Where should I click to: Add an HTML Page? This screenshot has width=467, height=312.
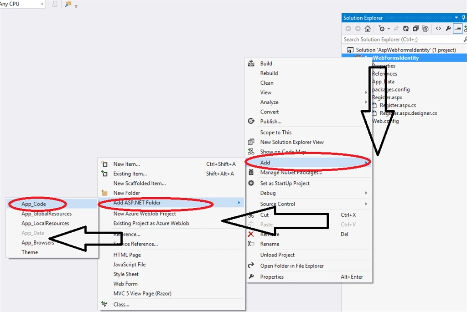[x=171, y=255]
